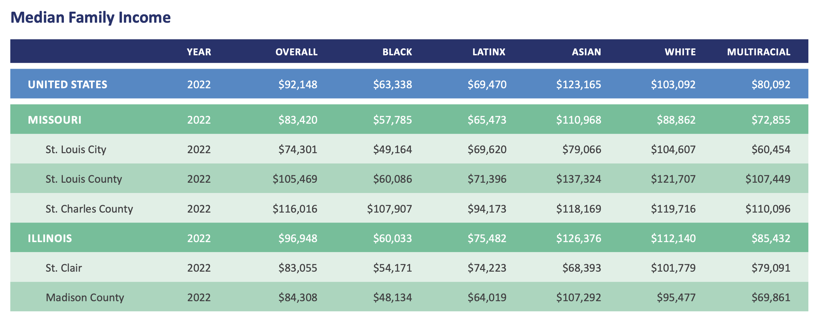The image size is (820, 329).
Task: Select the St. Louis County Asian value $137,324
Action: [x=579, y=179]
